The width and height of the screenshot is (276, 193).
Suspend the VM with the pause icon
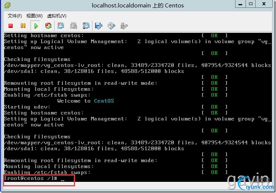point(23,26)
